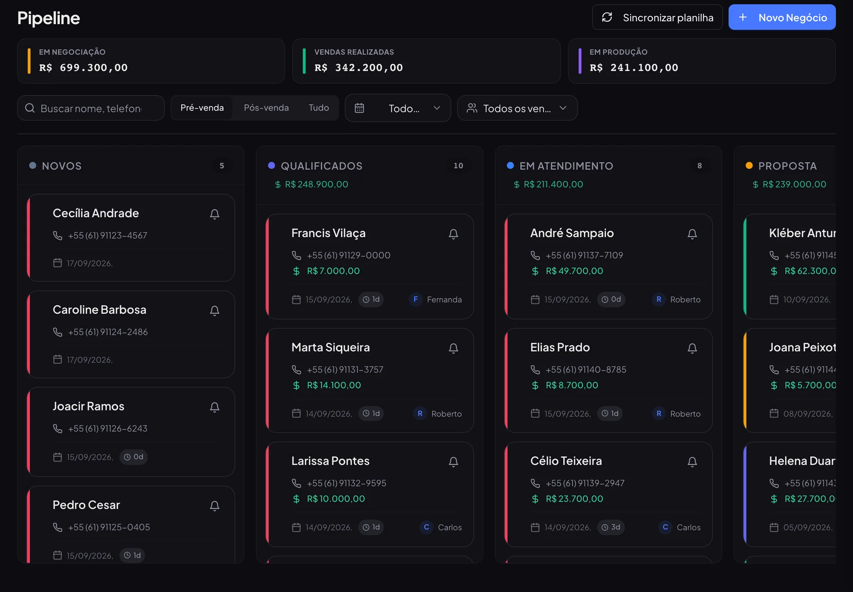
Task: Click the sync icon in Sincronizar planilha
Action: pyautogui.click(x=607, y=18)
